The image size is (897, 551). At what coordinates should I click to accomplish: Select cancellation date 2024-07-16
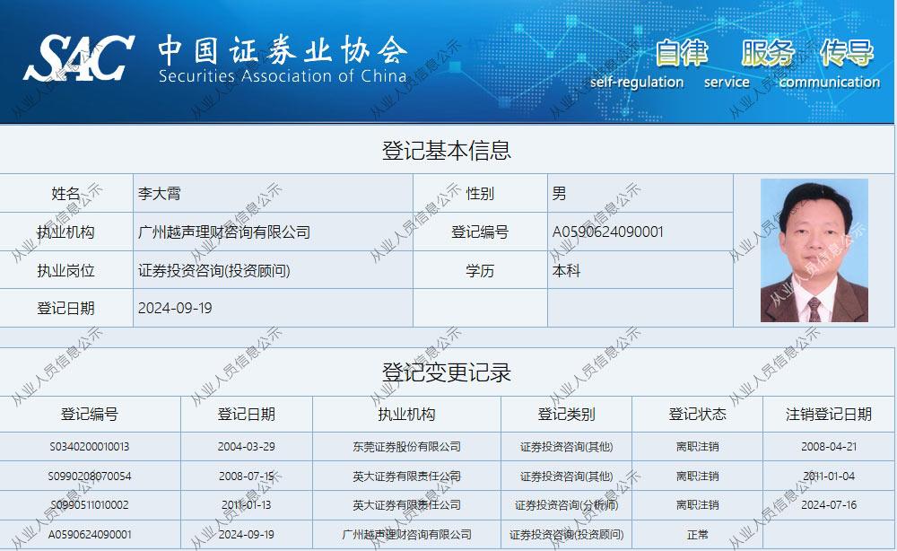click(829, 504)
